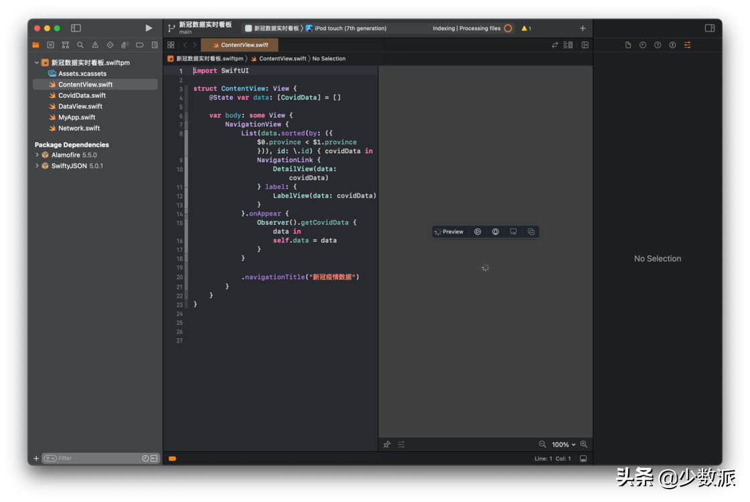Image resolution: width=750 pixels, height=502 pixels.
Task: Duplicate the preview in the canvas
Action: point(531,232)
